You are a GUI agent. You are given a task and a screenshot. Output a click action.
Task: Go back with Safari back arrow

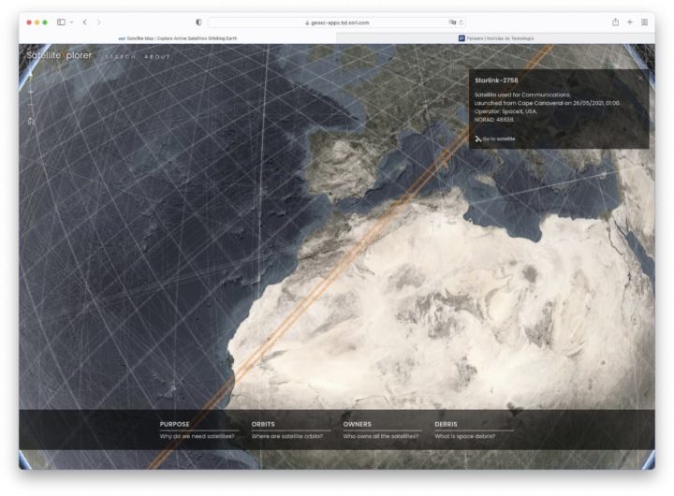85,22
